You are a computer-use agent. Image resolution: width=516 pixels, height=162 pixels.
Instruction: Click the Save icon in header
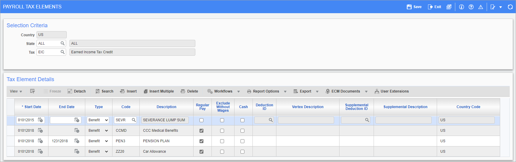click(409, 7)
